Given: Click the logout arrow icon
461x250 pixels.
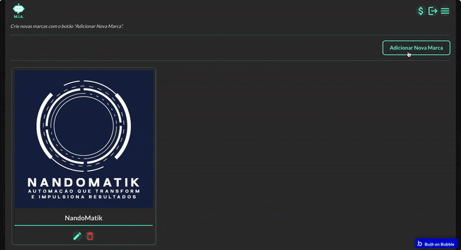Looking at the screenshot, I should point(433,11).
